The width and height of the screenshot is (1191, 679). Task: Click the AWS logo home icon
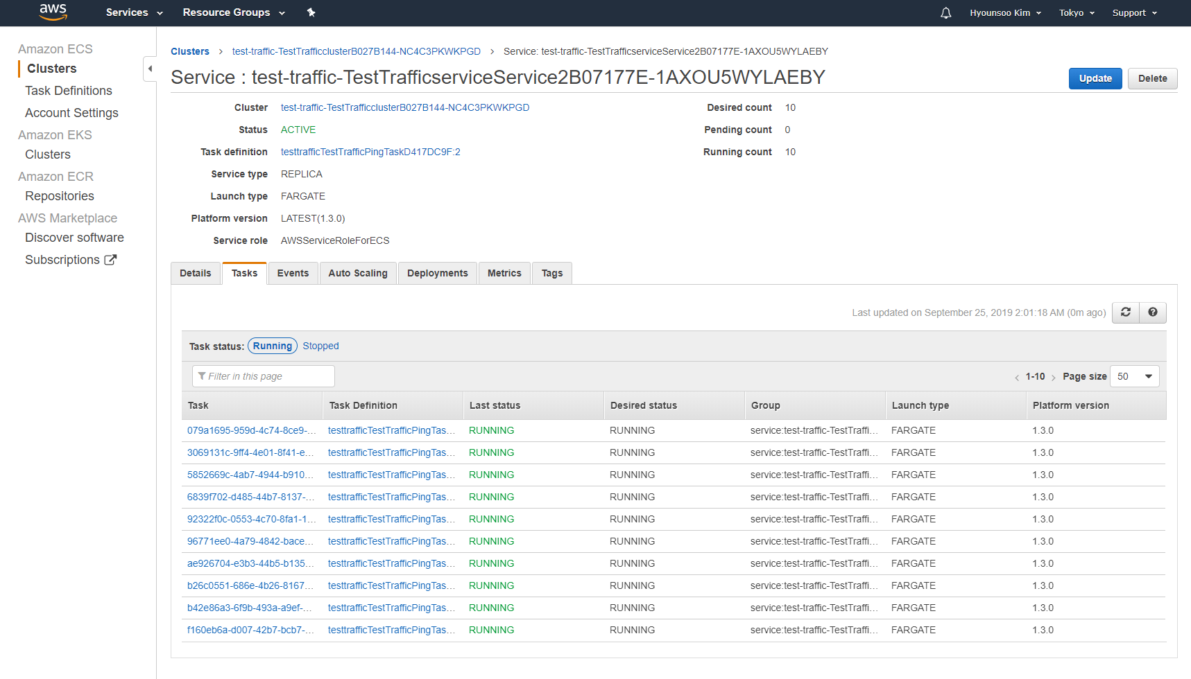pos(53,12)
